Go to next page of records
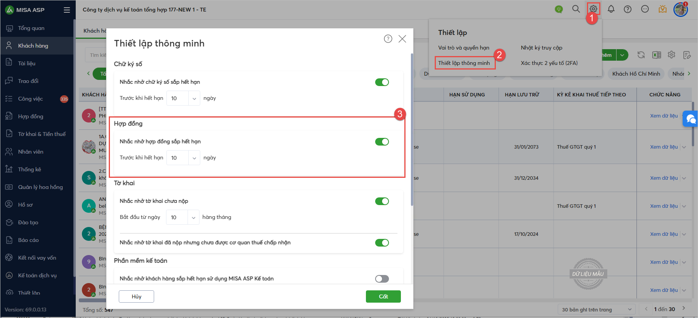 click(684, 308)
